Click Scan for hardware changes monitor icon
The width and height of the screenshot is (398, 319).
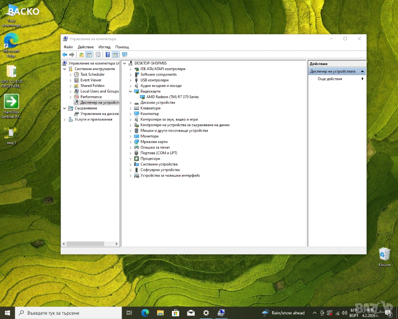coord(124,55)
